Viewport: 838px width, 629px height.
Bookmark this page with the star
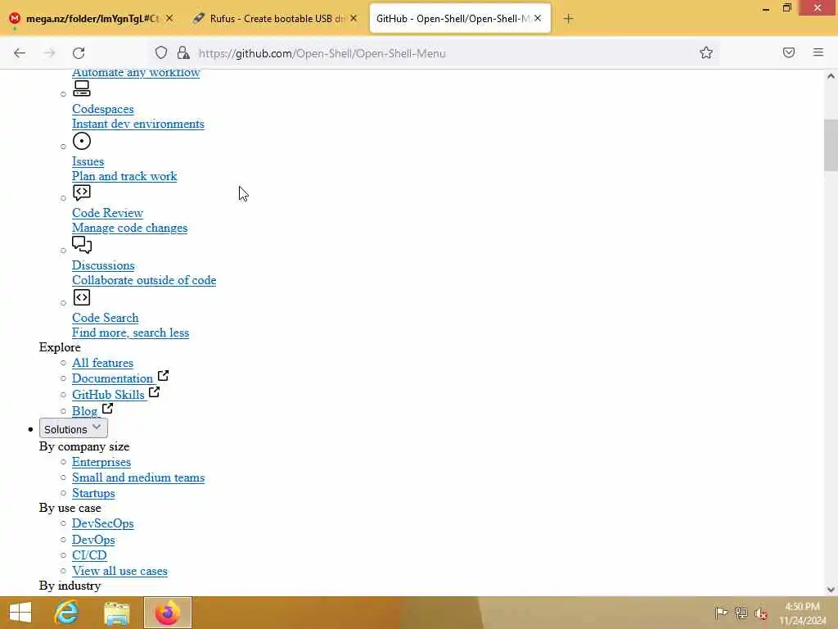point(706,52)
